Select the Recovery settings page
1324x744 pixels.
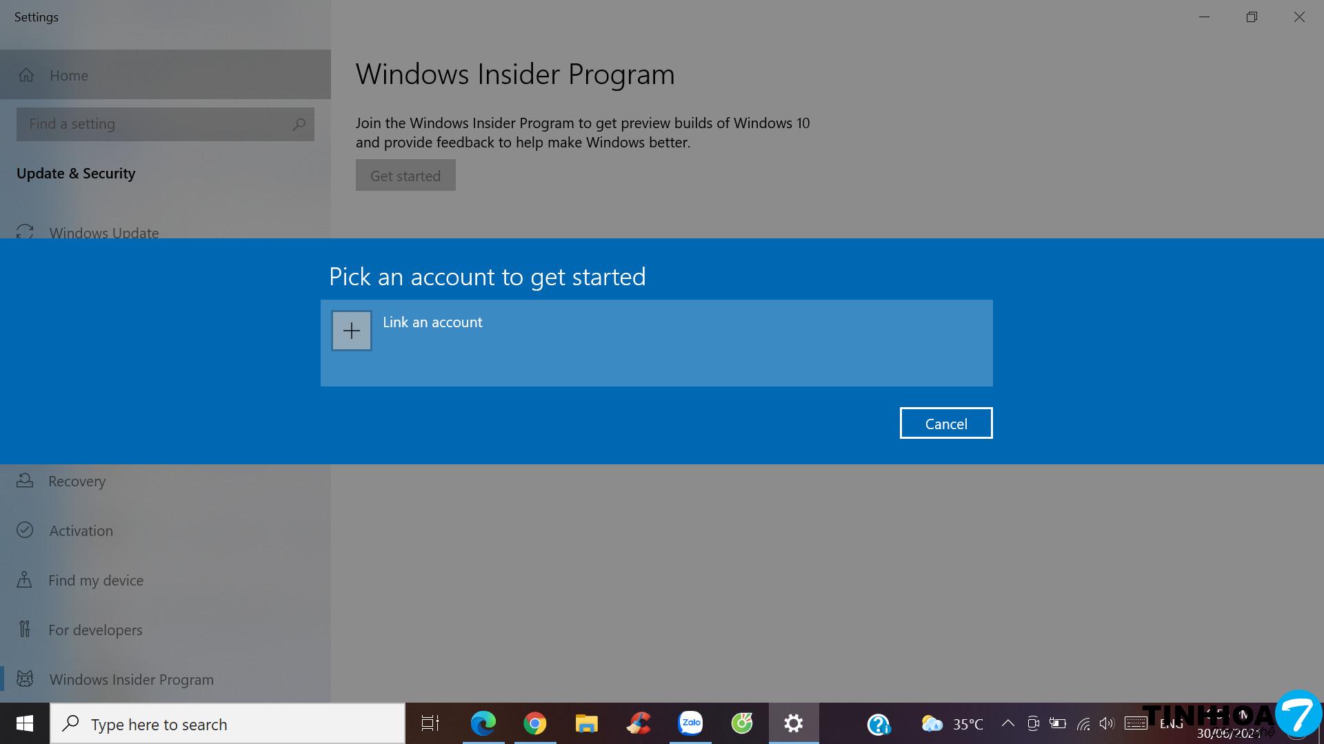click(x=77, y=481)
